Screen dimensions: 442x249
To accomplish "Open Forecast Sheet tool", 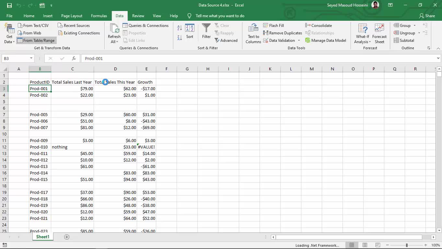I will (x=379, y=33).
